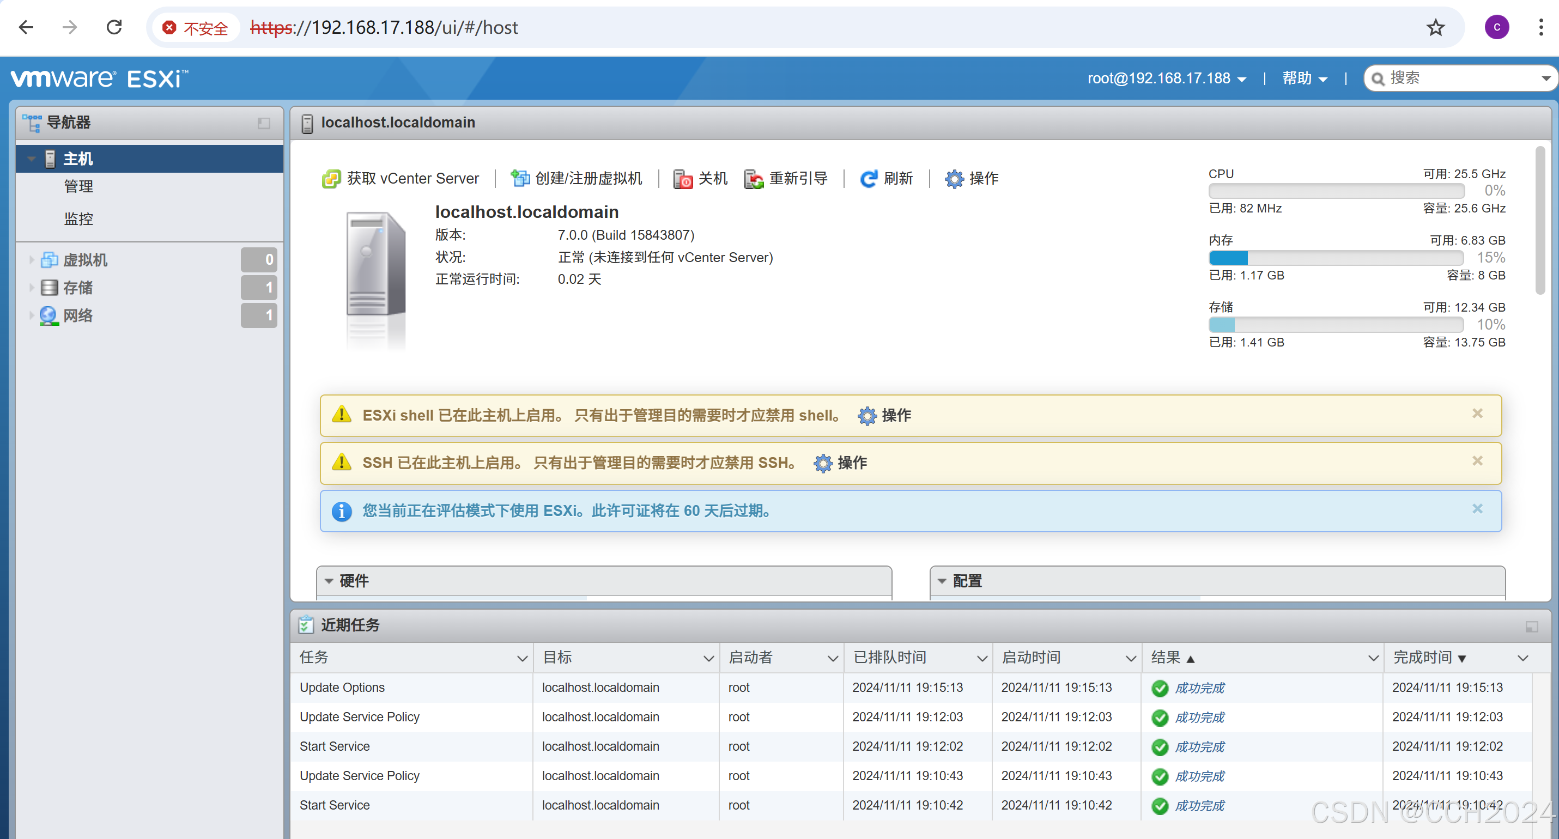This screenshot has height=839, width=1559.
Task: Open 操作 in the ESXi shell warning
Action: [x=884, y=416]
